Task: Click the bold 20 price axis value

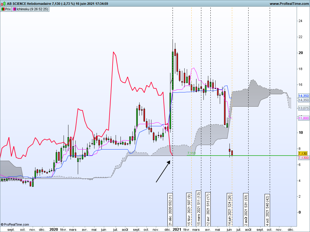Action: tap(301, 53)
